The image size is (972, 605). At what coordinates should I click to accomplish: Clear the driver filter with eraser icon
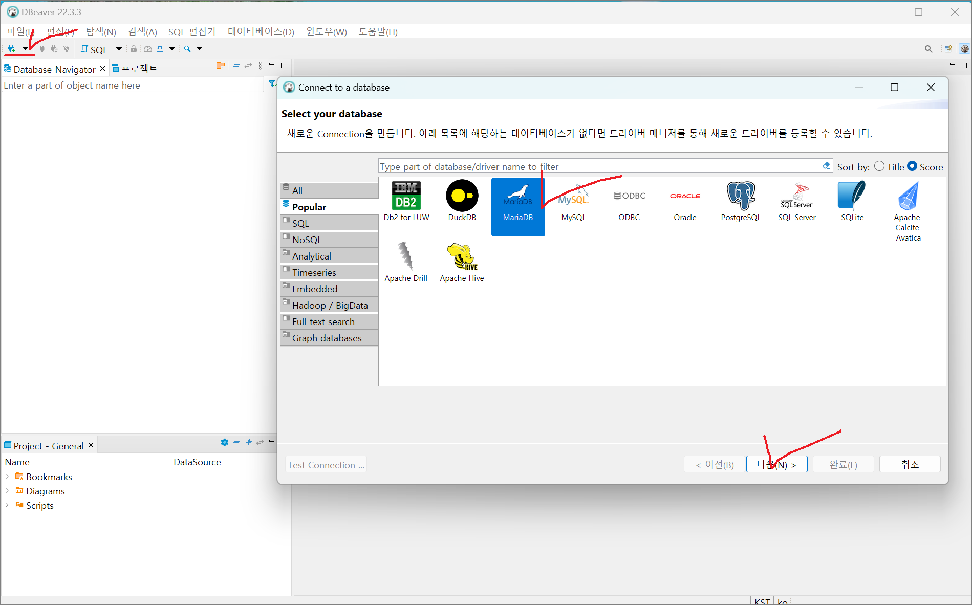pos(826,166)
